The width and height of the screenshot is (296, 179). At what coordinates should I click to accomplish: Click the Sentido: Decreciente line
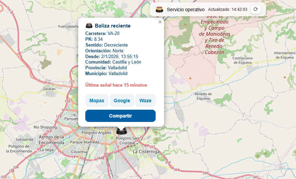(106, 45)
